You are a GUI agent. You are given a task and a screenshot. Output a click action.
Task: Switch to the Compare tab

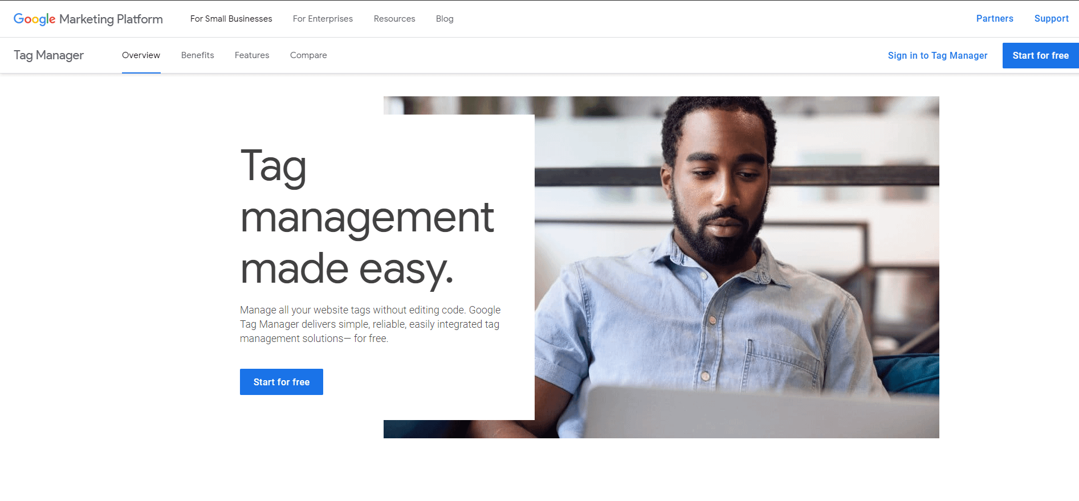(x=308, y=55)
